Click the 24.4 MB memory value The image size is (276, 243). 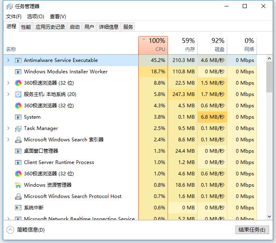click(185, 151)
